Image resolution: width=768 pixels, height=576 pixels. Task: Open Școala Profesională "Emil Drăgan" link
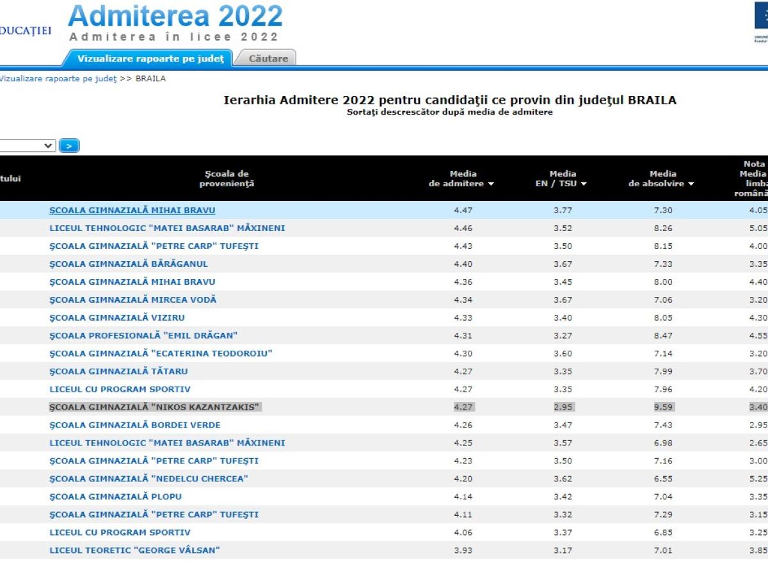(x=144, y=335)
